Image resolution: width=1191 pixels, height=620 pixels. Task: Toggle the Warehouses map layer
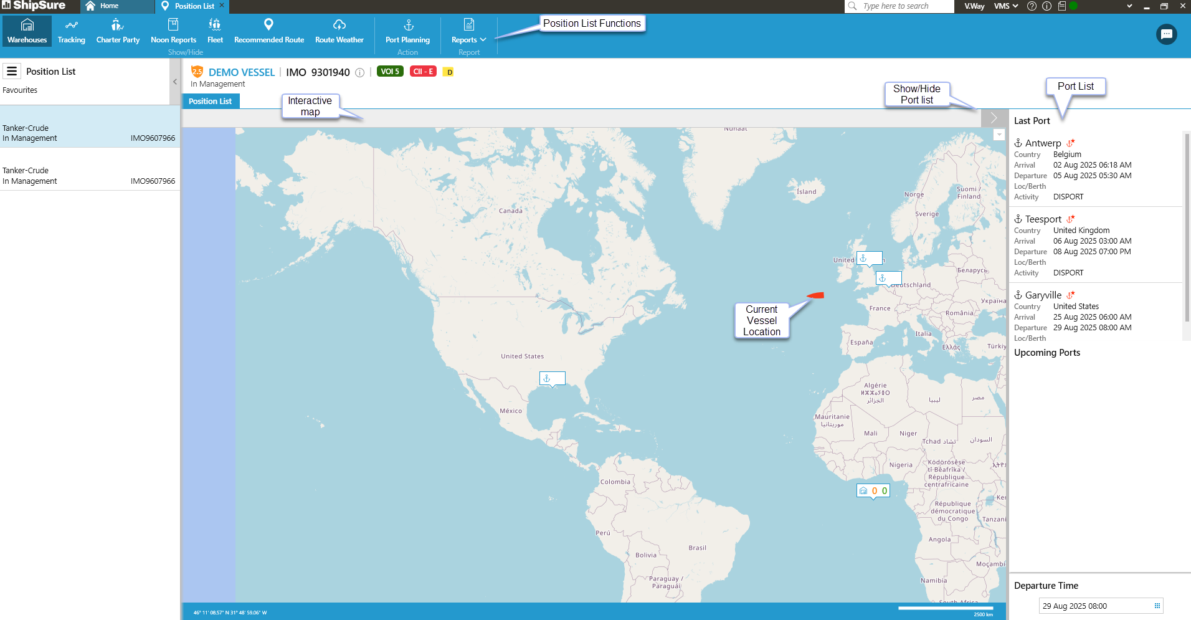point(27,31)
